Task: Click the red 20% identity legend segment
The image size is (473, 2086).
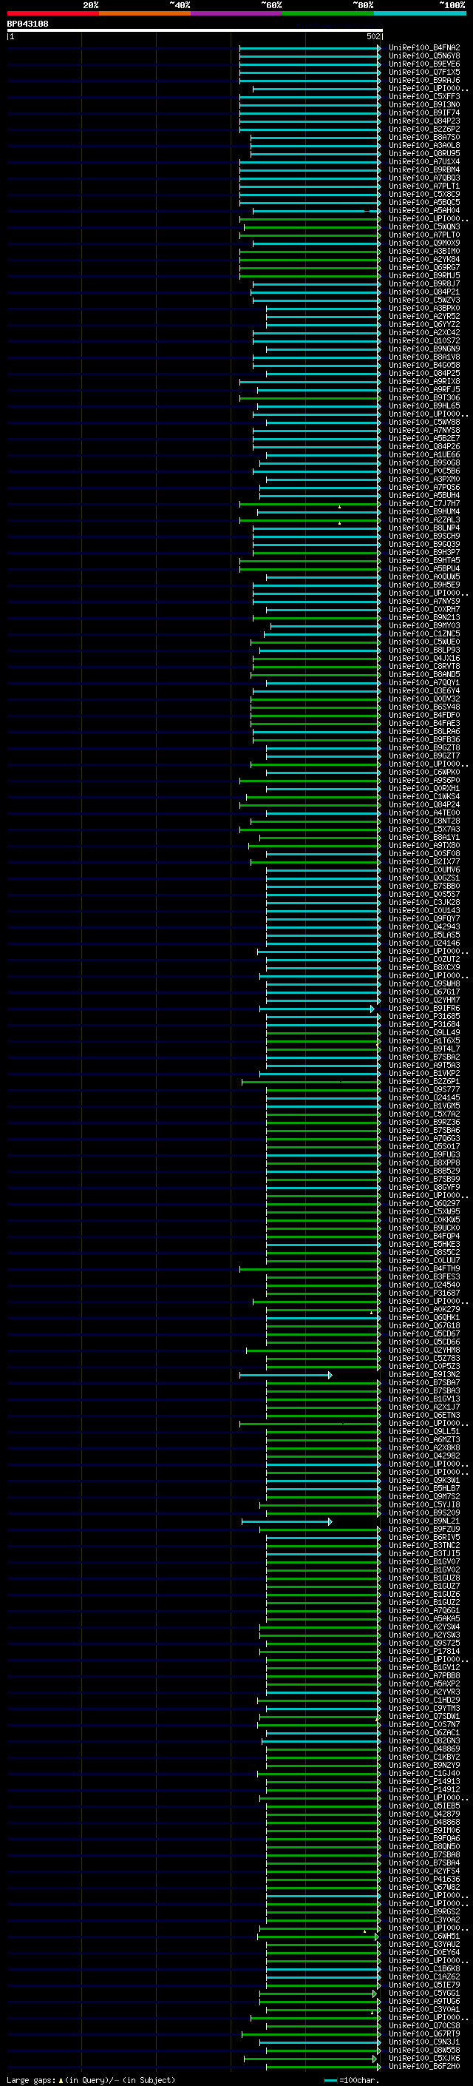Action: [52, 13]
